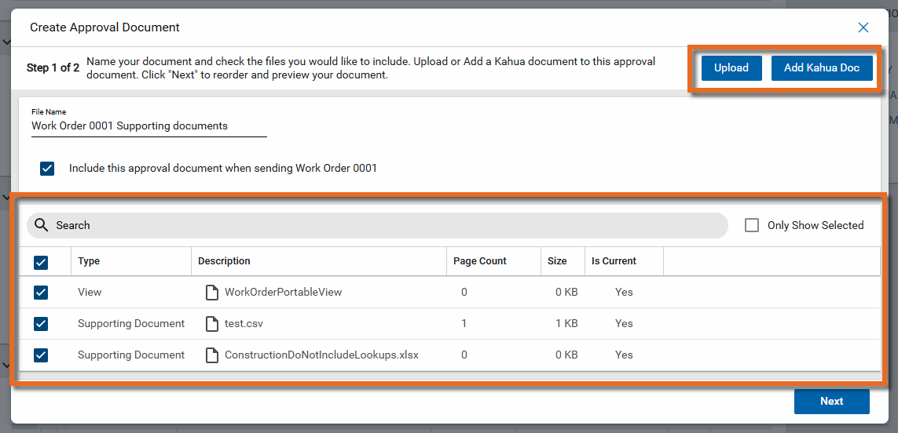Click the search magnifier icon
This screenshot has width=898, height=433.
(x=42, y=225)
